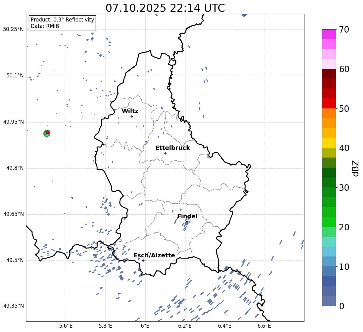Click the Wiltz city label
363x332 pixels.
[x=130, y=111]
